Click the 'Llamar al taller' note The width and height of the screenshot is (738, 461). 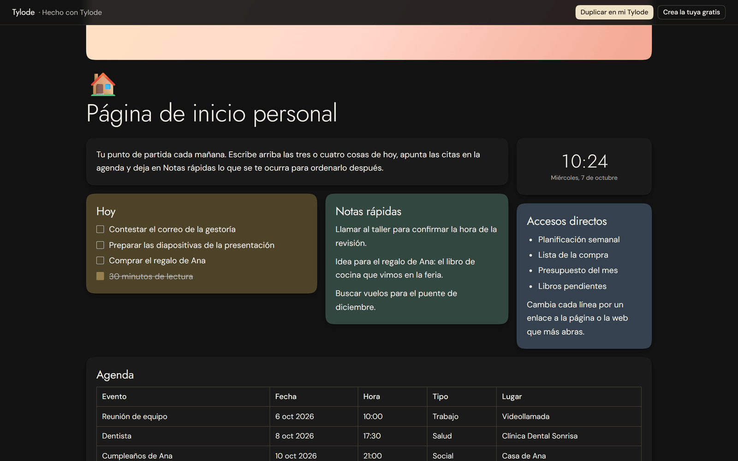pos(416,236)
